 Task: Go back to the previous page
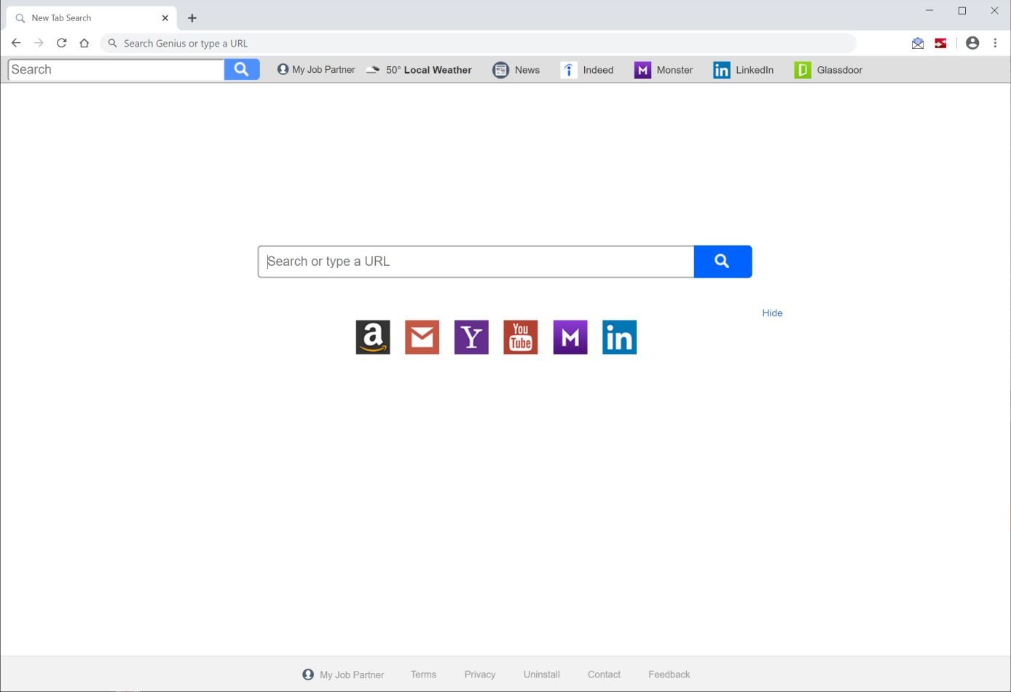(16, 43)
